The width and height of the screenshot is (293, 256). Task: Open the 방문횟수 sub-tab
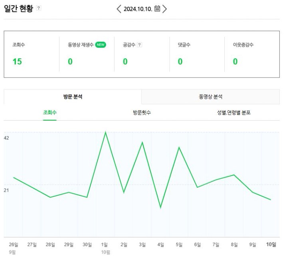click(142, 113)
